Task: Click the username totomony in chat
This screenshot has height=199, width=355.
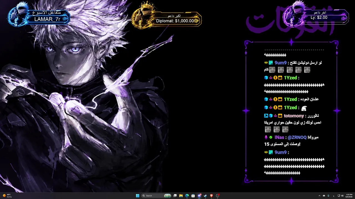Action: coord(294,116)
